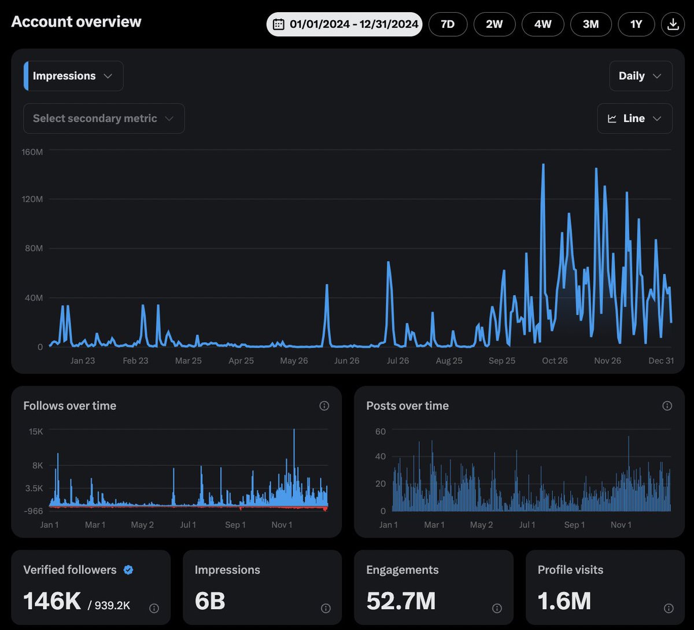Click the Posts over time title

[407, 406]
